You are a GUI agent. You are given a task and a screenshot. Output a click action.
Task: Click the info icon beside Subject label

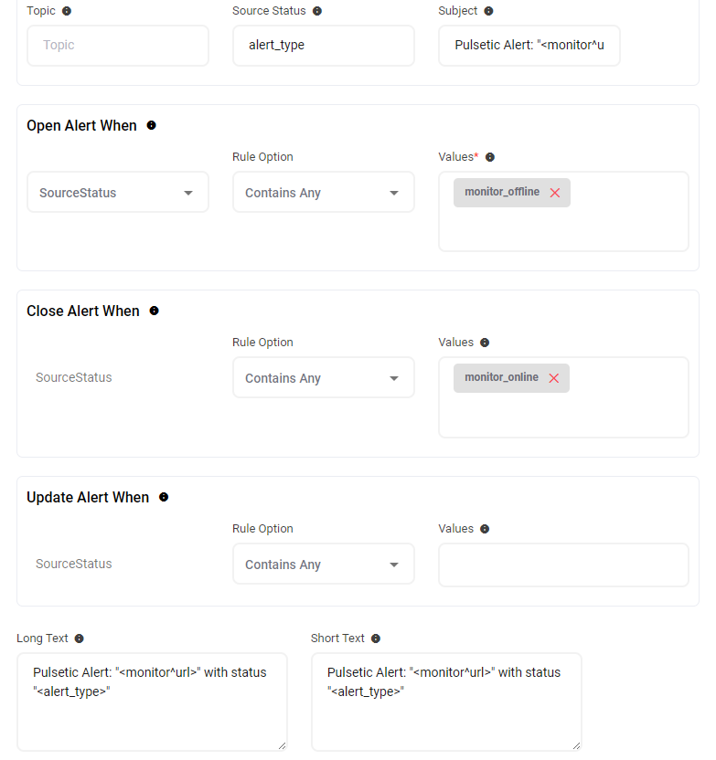coord(488,11)
